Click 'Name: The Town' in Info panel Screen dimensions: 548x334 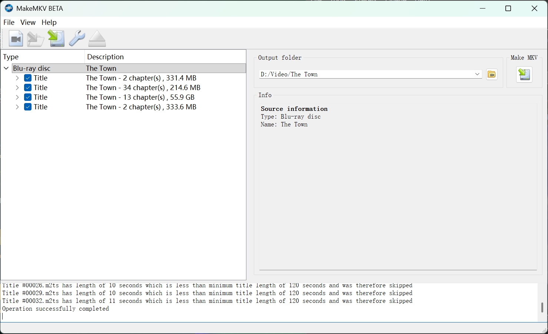pyautogui.click(x=284, y=124)
